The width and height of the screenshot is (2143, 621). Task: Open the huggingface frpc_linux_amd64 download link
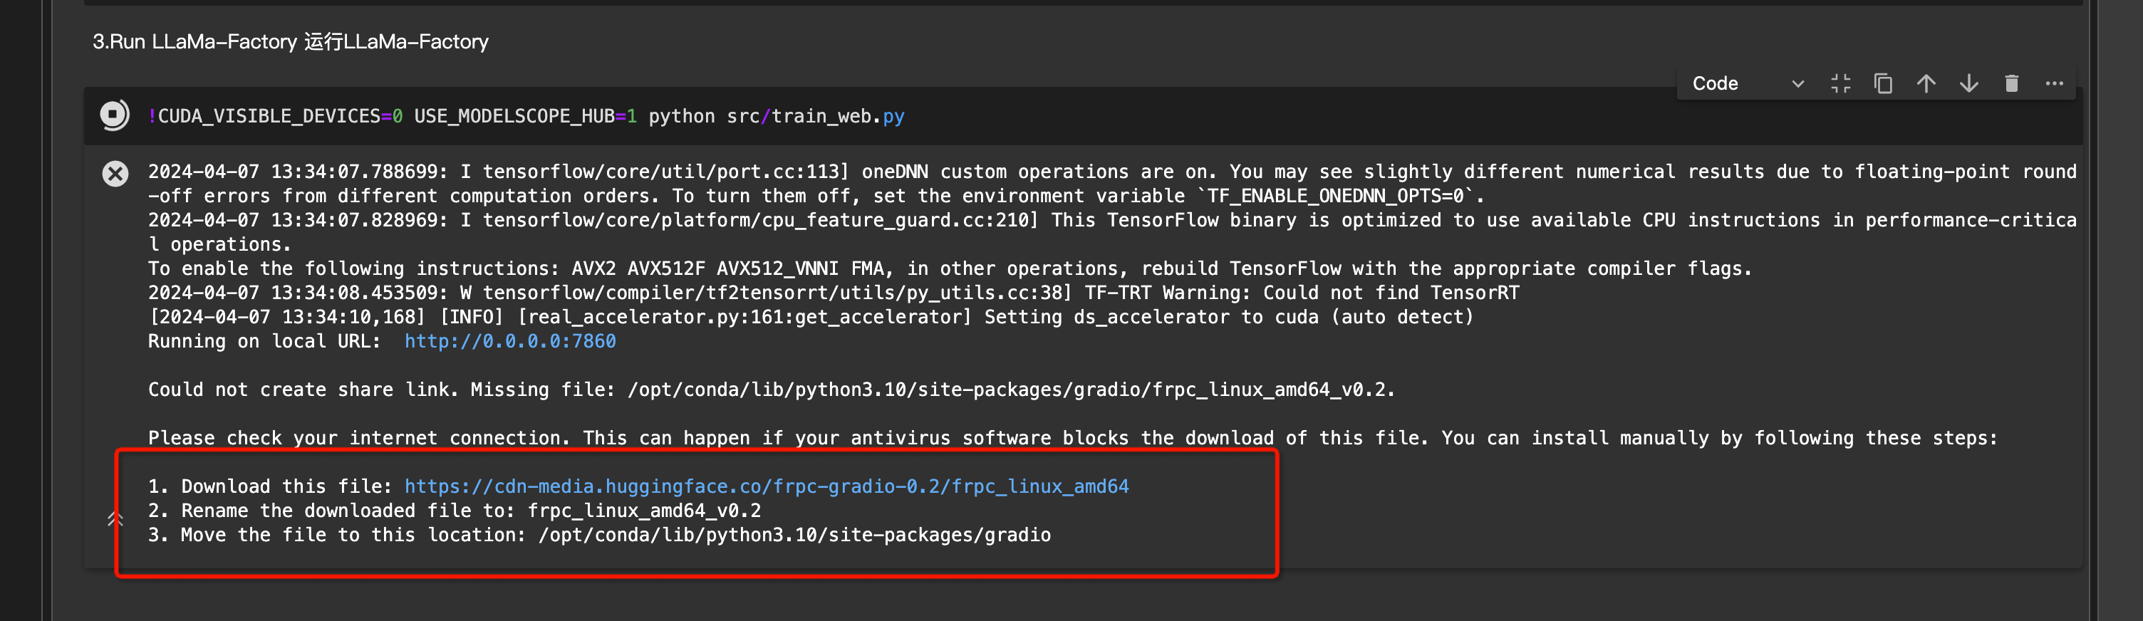click(766, 486)
